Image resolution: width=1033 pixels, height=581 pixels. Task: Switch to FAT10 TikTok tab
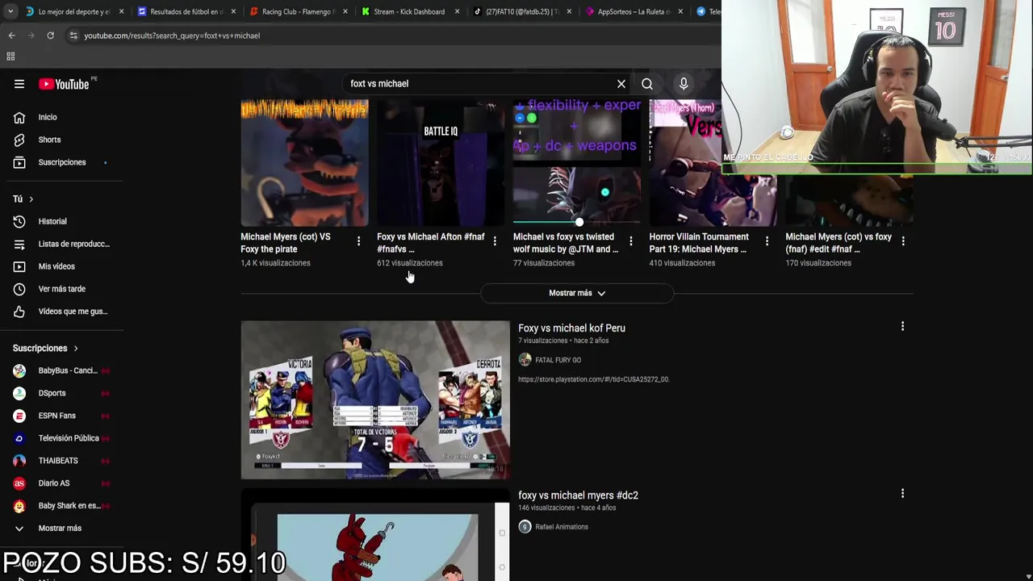coord(521,11)
